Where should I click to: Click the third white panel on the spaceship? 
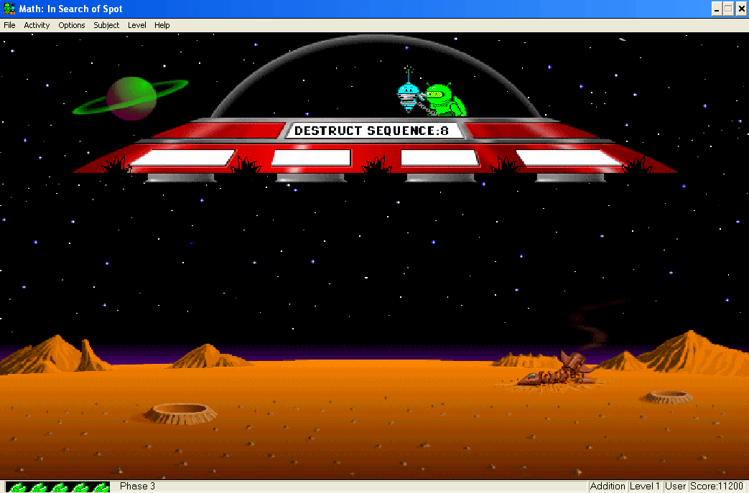coord(439,158)
